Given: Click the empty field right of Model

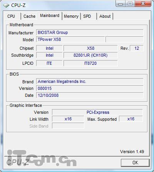Looking at the screenshot, I should (x=124, y=39).
